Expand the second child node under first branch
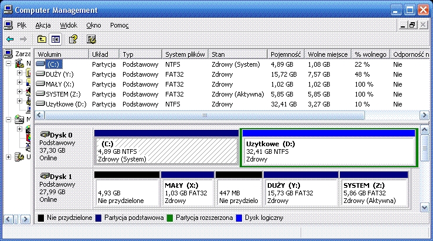 coord(19,82)
